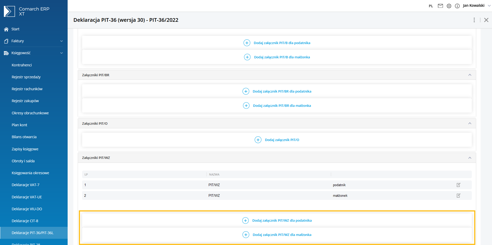The height and width of the screenshot is (245, 492).
Task: Switch language using the PL selector
Action: click(x=431, y=6)
